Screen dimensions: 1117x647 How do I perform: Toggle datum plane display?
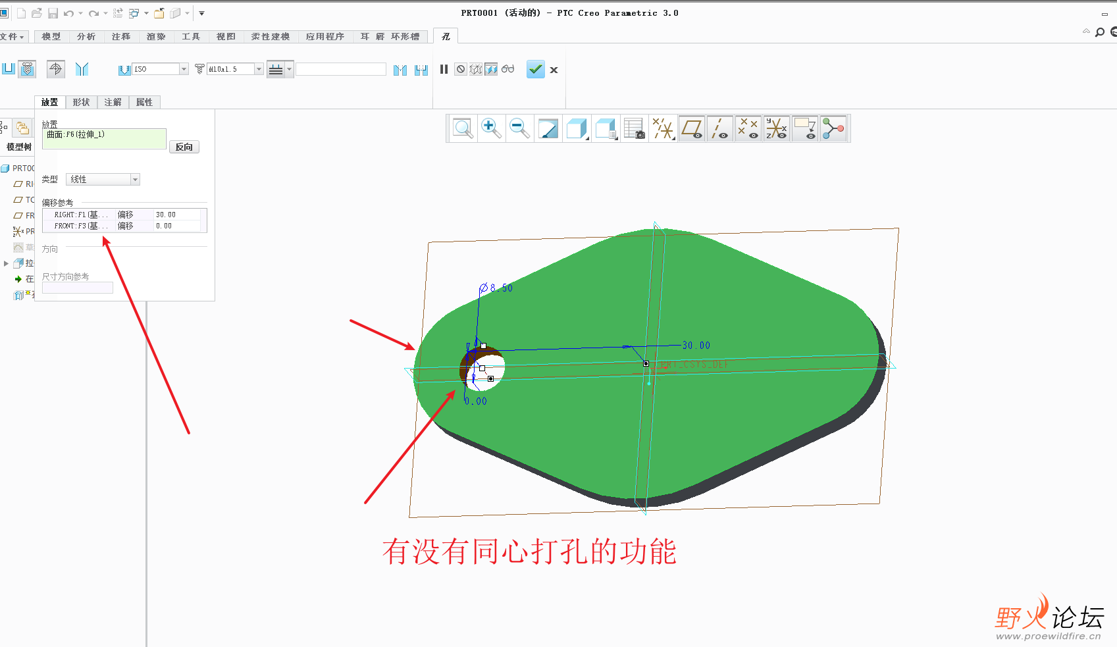click(x=691, y=128)
